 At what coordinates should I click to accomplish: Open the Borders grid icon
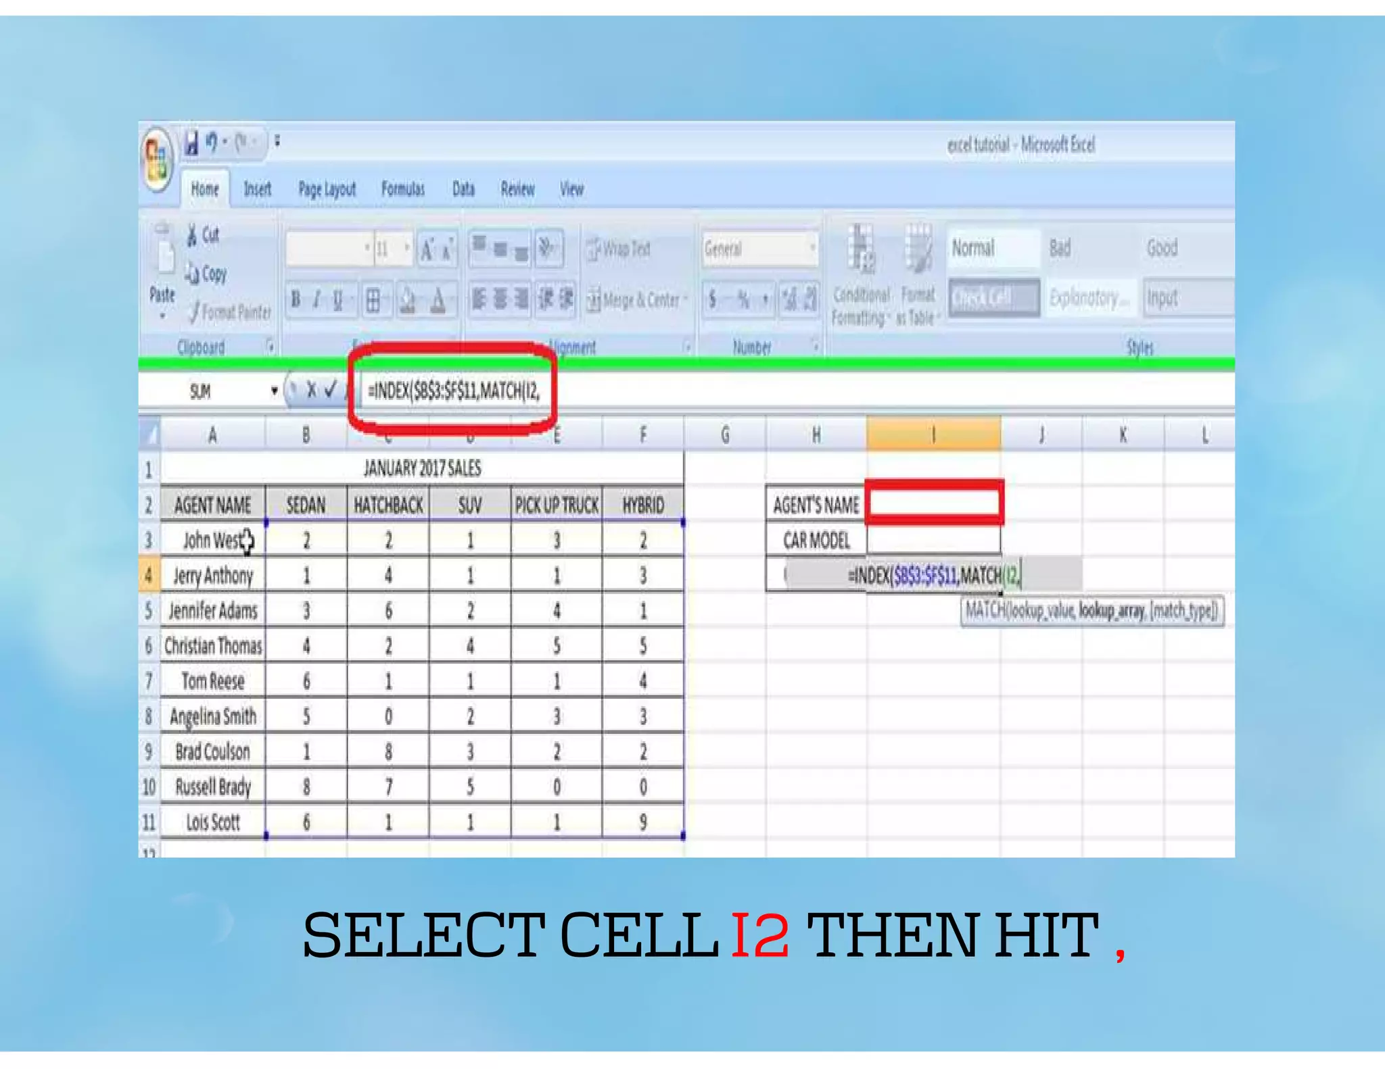[x=373, y=299]
